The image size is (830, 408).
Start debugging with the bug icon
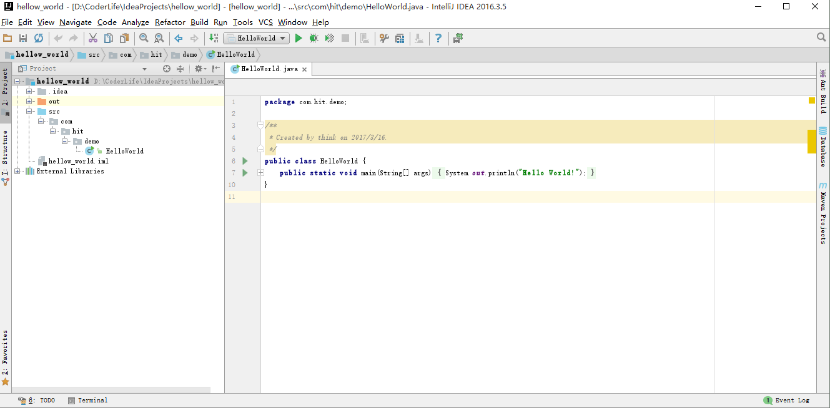tap(314, 38)
